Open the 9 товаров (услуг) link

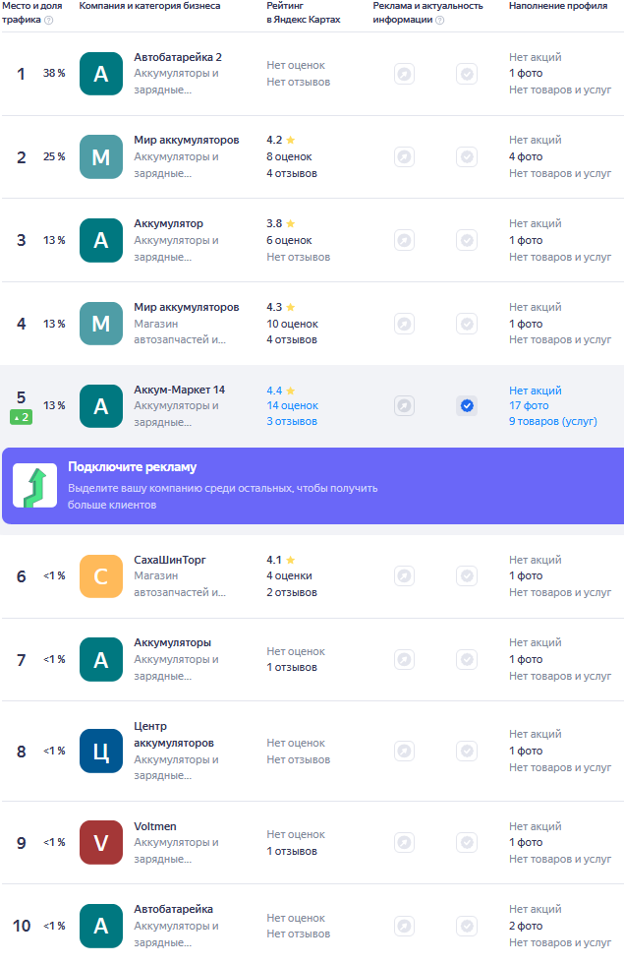pos(552,421)
